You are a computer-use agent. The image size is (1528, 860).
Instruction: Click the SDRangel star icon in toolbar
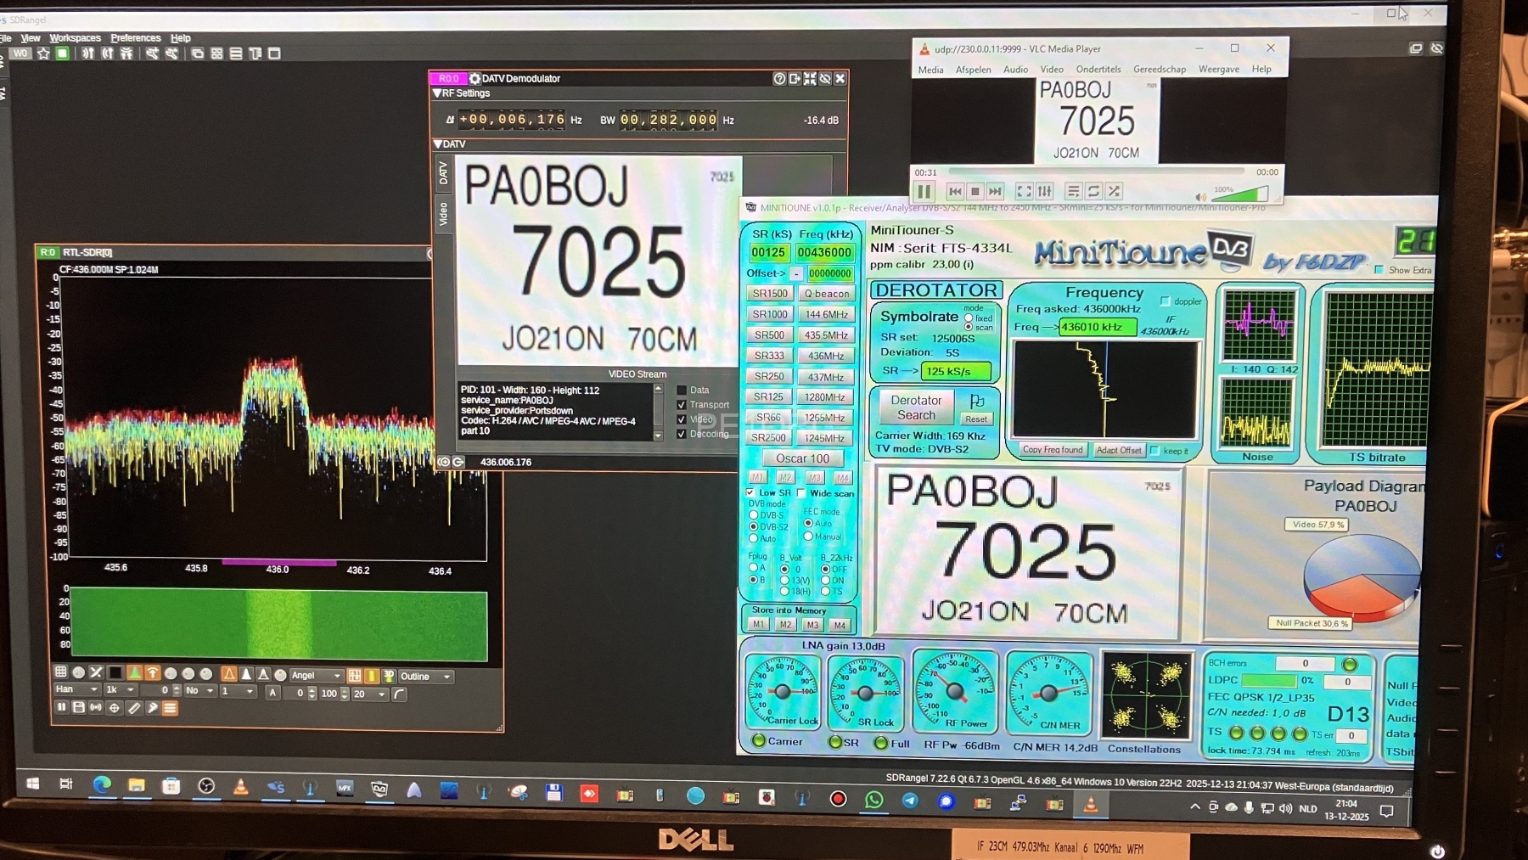coord(43,53)
